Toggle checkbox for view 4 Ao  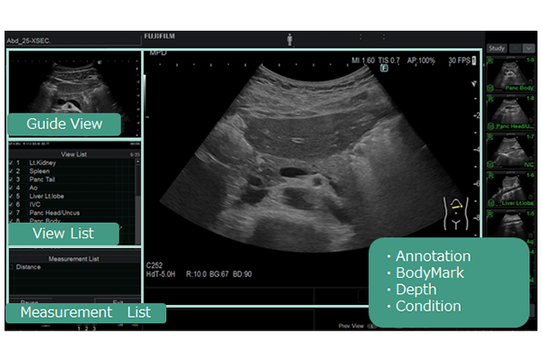[12, 188]
